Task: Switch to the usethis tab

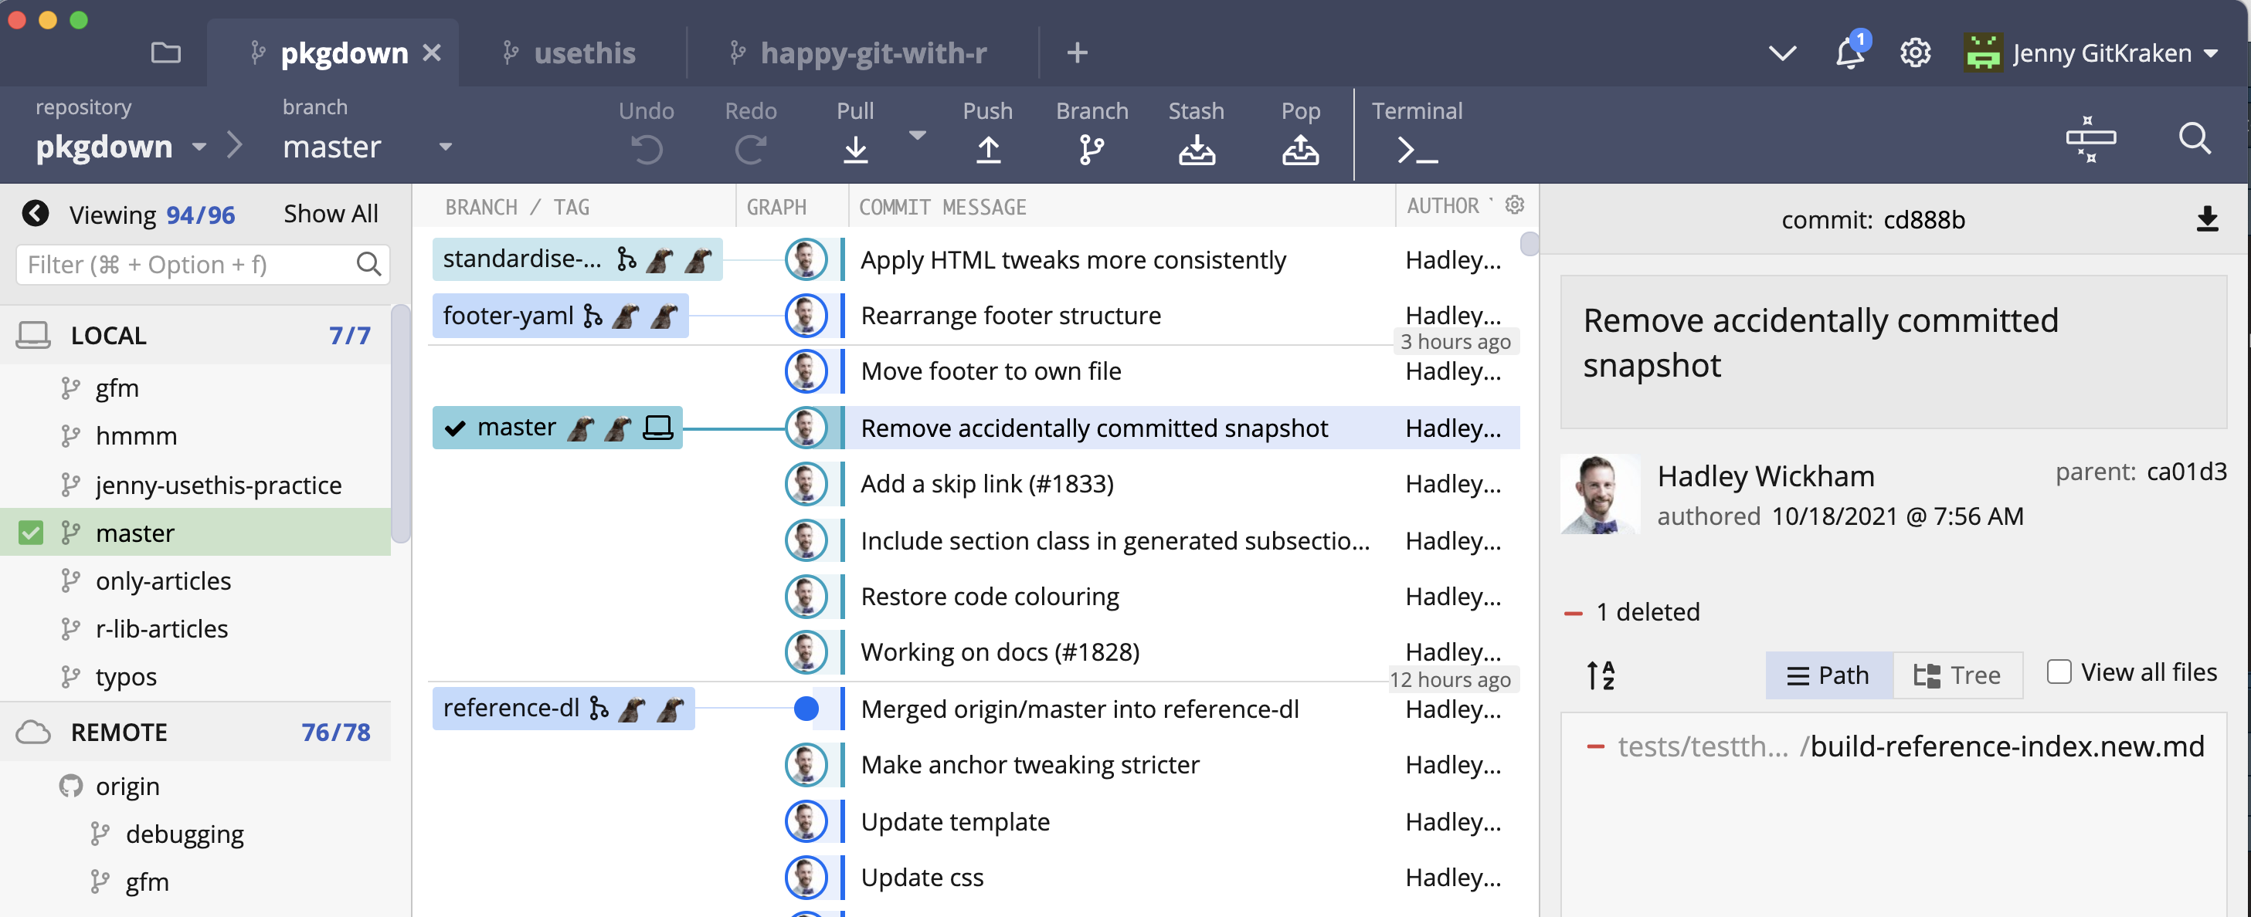Action: (584, 54)
